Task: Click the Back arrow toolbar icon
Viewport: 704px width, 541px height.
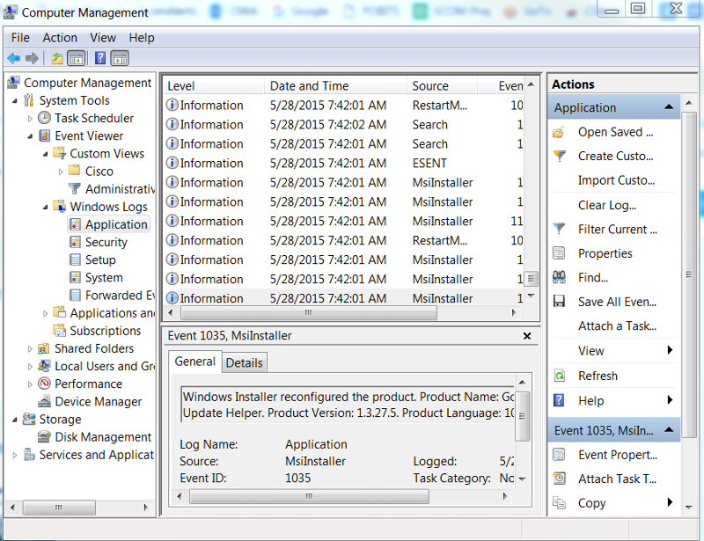Action: (x=14, y=58)
